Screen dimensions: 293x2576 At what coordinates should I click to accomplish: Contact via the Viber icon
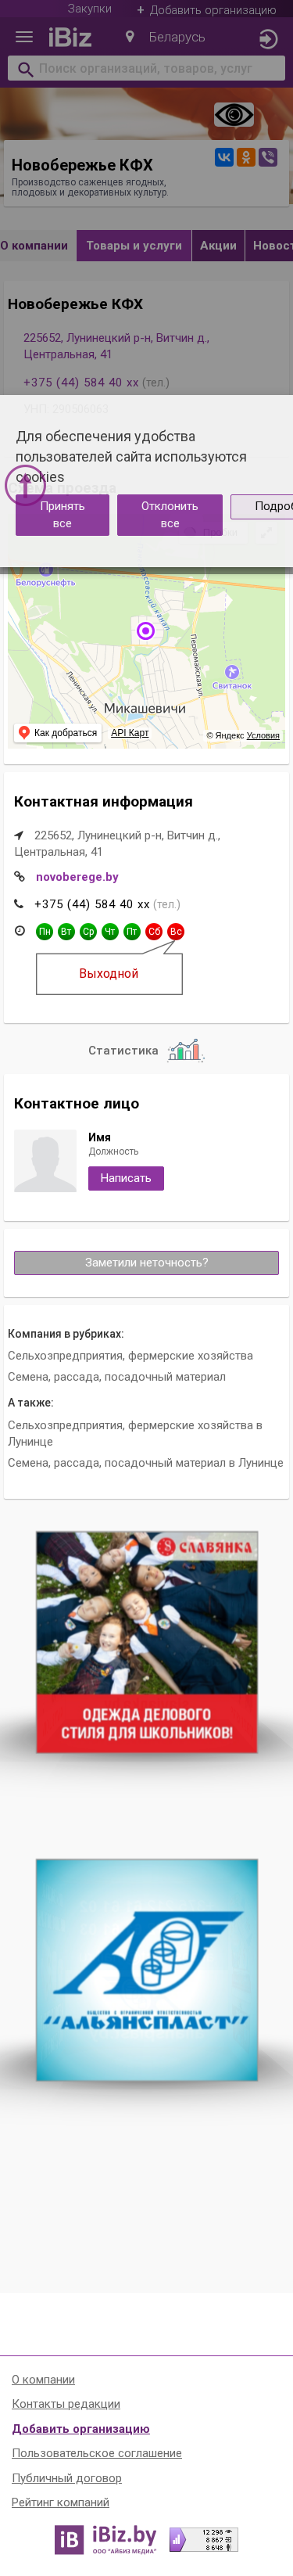[x=268, y=157]
